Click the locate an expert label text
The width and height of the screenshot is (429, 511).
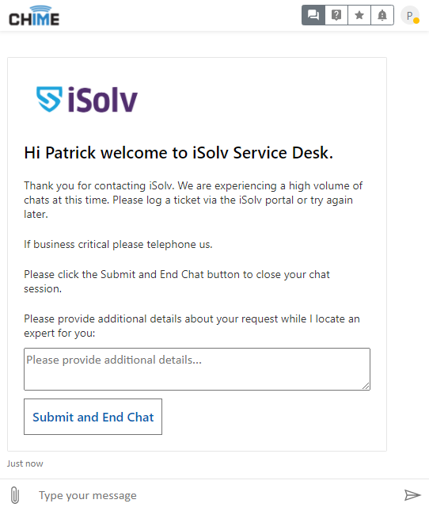pyautogui.click(x=192, y=326)
